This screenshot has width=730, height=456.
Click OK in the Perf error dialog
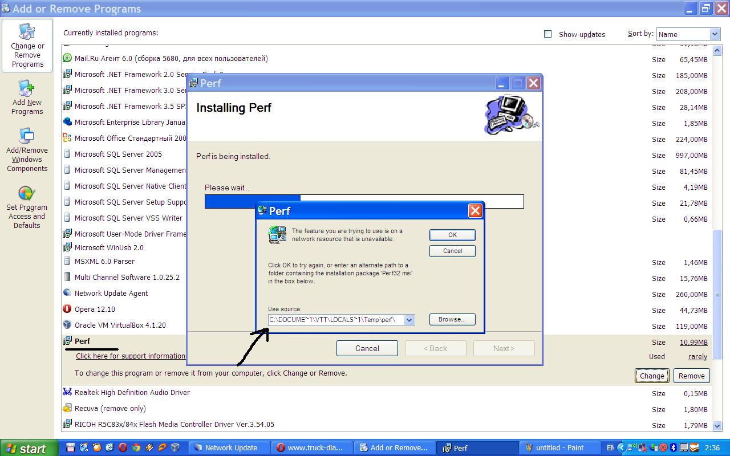452,235
